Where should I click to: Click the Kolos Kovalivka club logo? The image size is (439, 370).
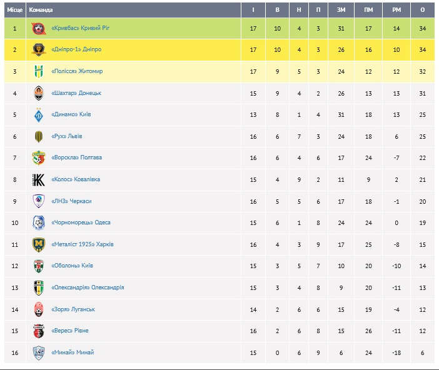pyautogui.click(x=39, y=179)
